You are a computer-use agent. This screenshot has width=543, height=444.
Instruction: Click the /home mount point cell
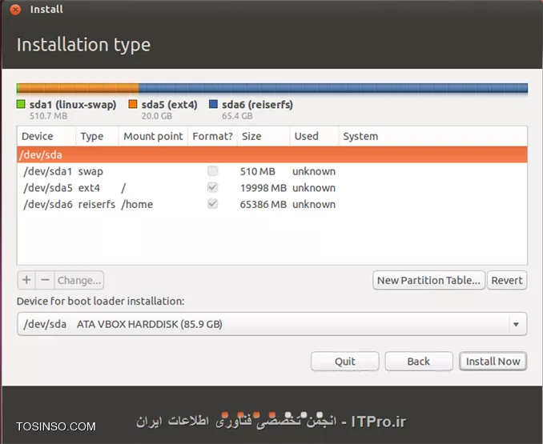click(x=137, y=204)
